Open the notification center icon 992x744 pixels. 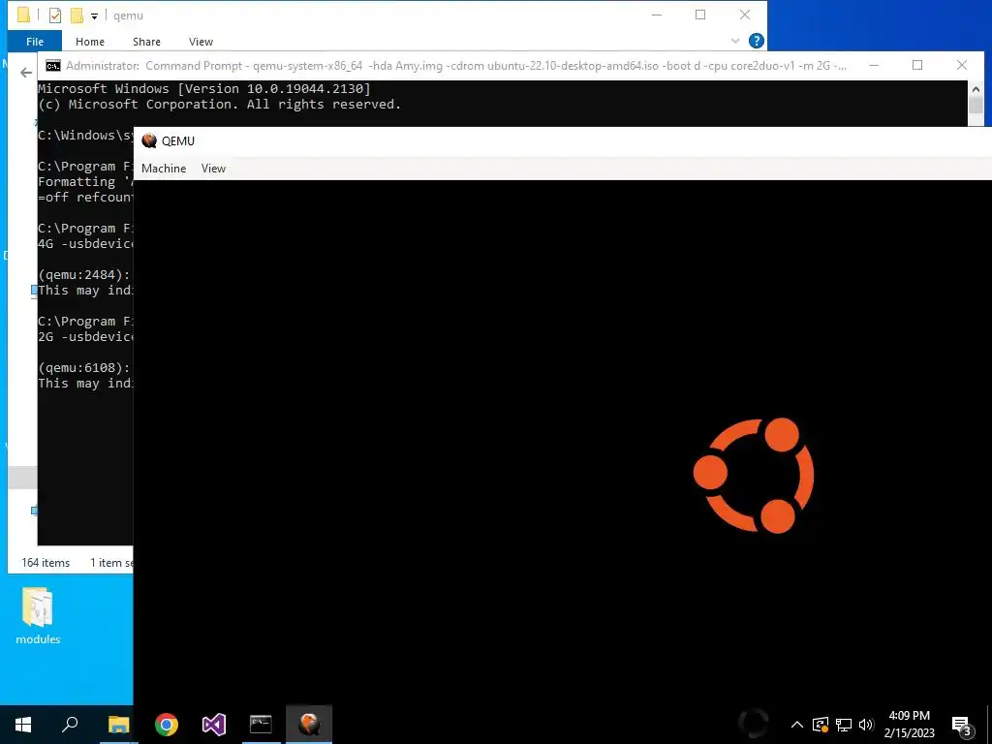point(961,726)
